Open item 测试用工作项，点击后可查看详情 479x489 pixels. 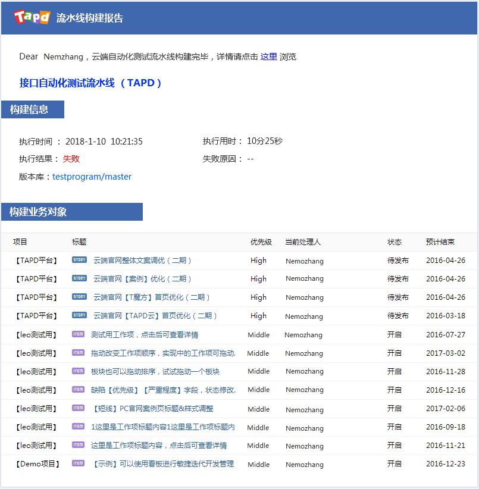tap(145, 335)
